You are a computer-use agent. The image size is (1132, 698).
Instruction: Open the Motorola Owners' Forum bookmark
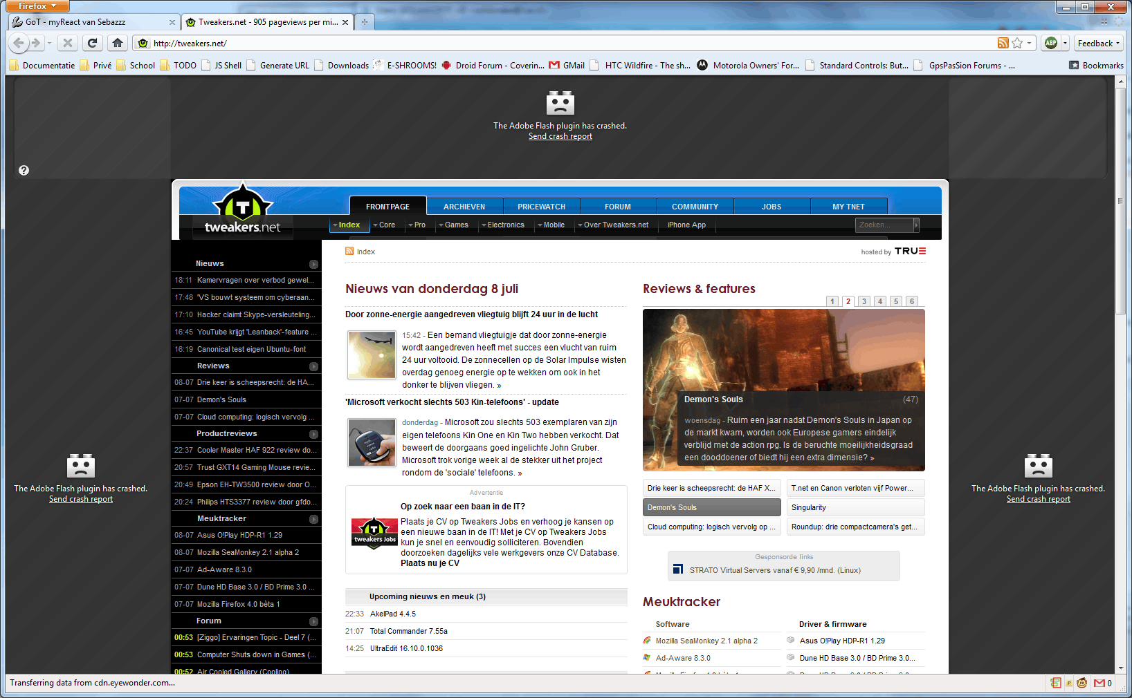point(748,65)
